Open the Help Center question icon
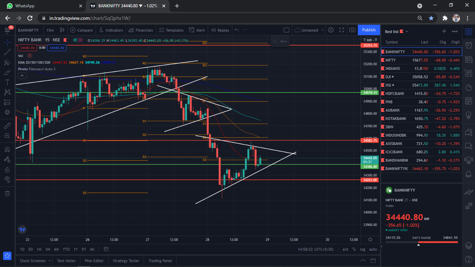Screen dimensions: 475x267 coord(468,259)
